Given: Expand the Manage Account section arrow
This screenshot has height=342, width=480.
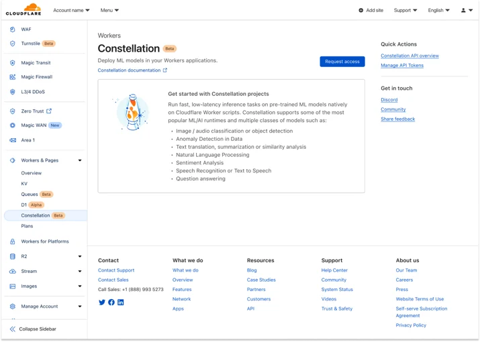Looking at the screenshot, I should point(80,306).
